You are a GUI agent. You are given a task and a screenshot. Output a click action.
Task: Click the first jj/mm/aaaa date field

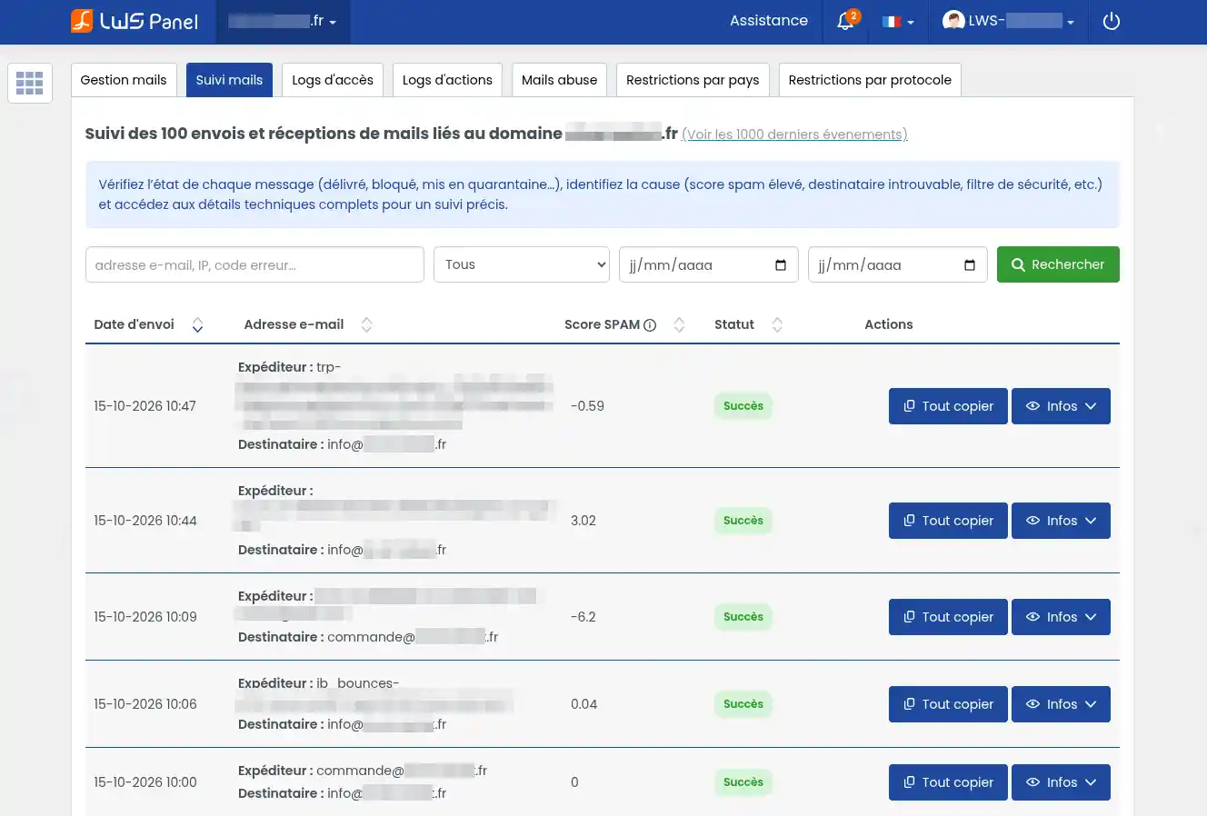(x=709, y=264)
